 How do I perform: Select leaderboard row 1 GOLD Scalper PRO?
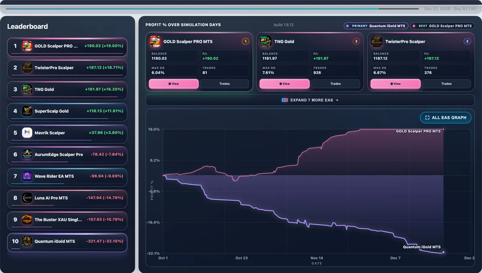pos(67,47)
